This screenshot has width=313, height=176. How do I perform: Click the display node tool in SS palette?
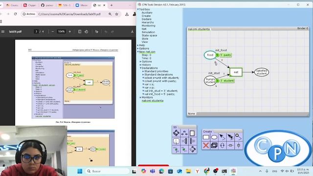176,141
